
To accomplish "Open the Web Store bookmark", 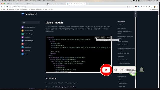I will pyautogui.click(x=10, y=9).
